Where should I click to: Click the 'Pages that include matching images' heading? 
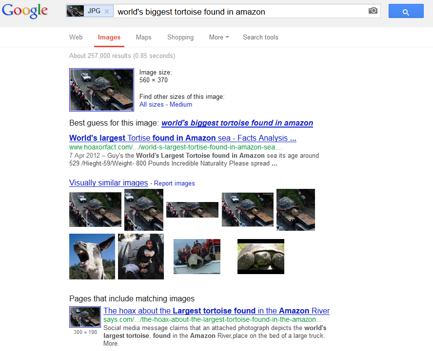[x=132, y=298]
